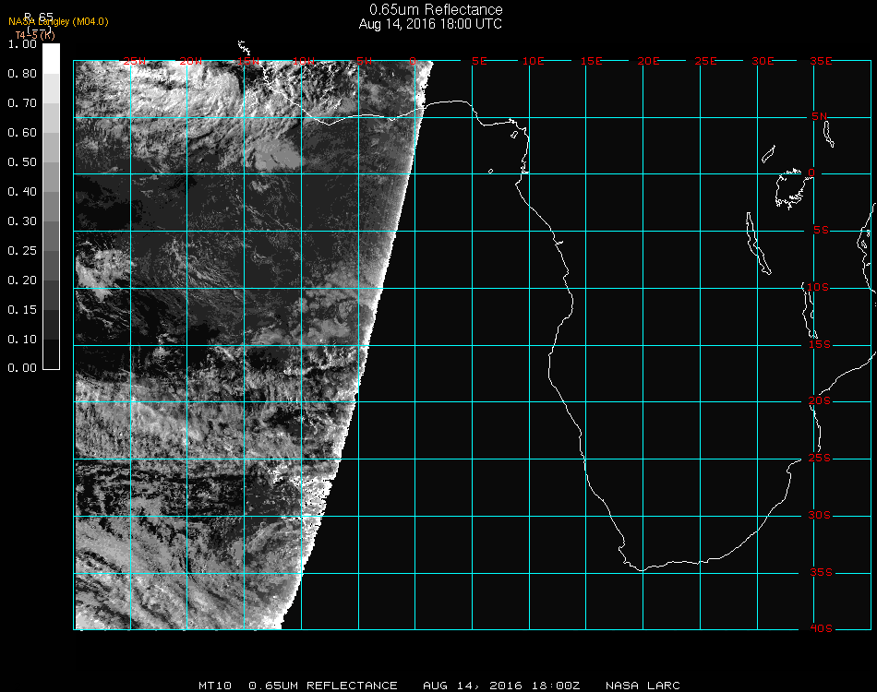
Task: Click the 0.10 colorbar scale value
Action: tap(22, 340)
